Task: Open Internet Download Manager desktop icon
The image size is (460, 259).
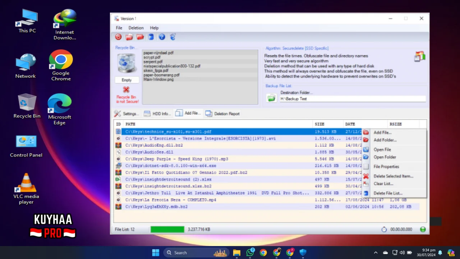Action: [65, 24]
